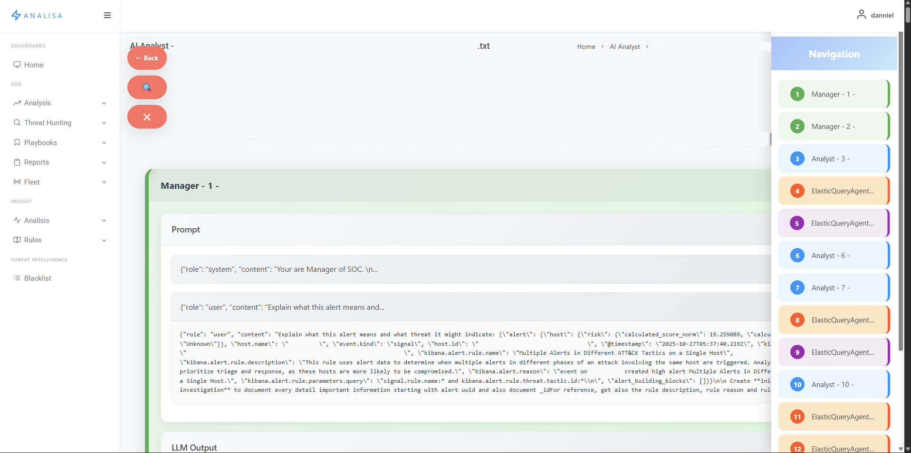Click the orange number 4 badge
Viewport: 911px width, 453px height.
click(x=797, y=191)
